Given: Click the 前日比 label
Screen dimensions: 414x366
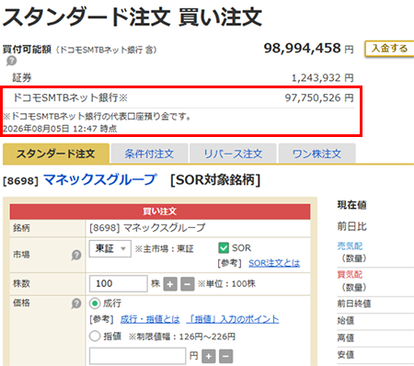Looking at the screenshot, I should (352, 226).
